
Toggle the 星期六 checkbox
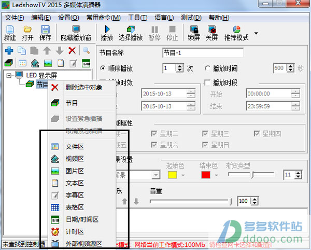point(154,145)
